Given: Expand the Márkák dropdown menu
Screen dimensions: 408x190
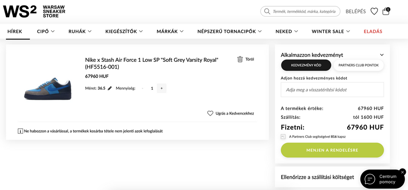Looking at the screenshot, I should [x=170, y=32].
